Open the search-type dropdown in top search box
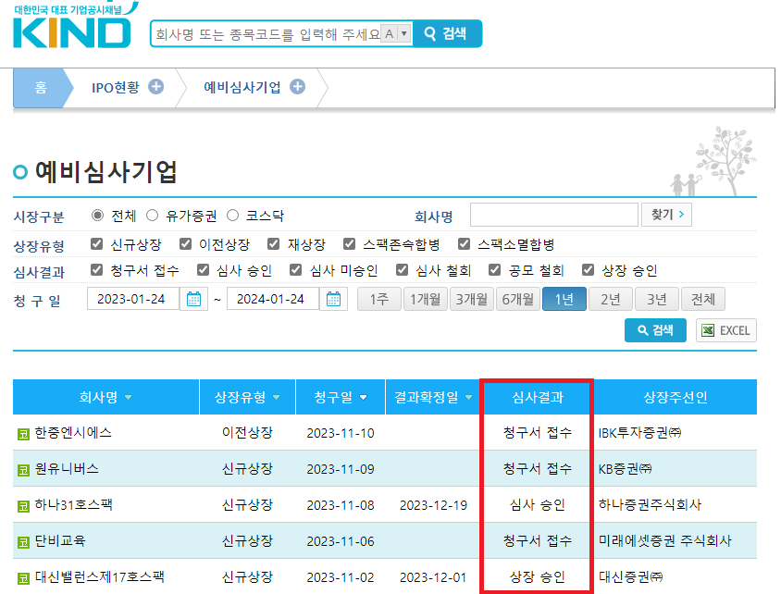The width and height of the screenshot is (781, 594). pos(396,34)
